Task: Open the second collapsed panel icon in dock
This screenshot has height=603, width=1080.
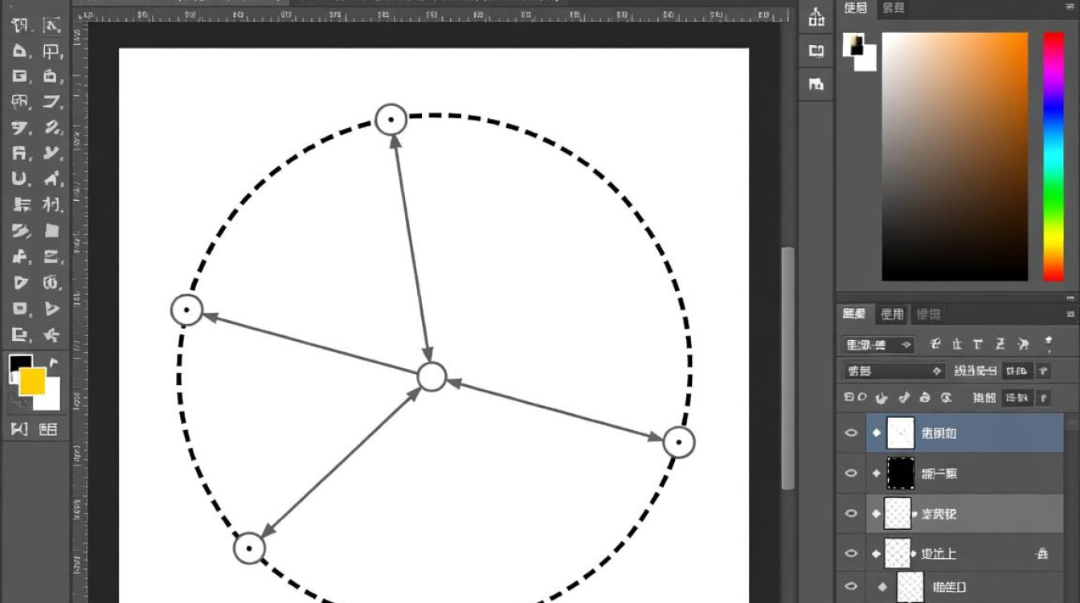Action: (816, 51)
